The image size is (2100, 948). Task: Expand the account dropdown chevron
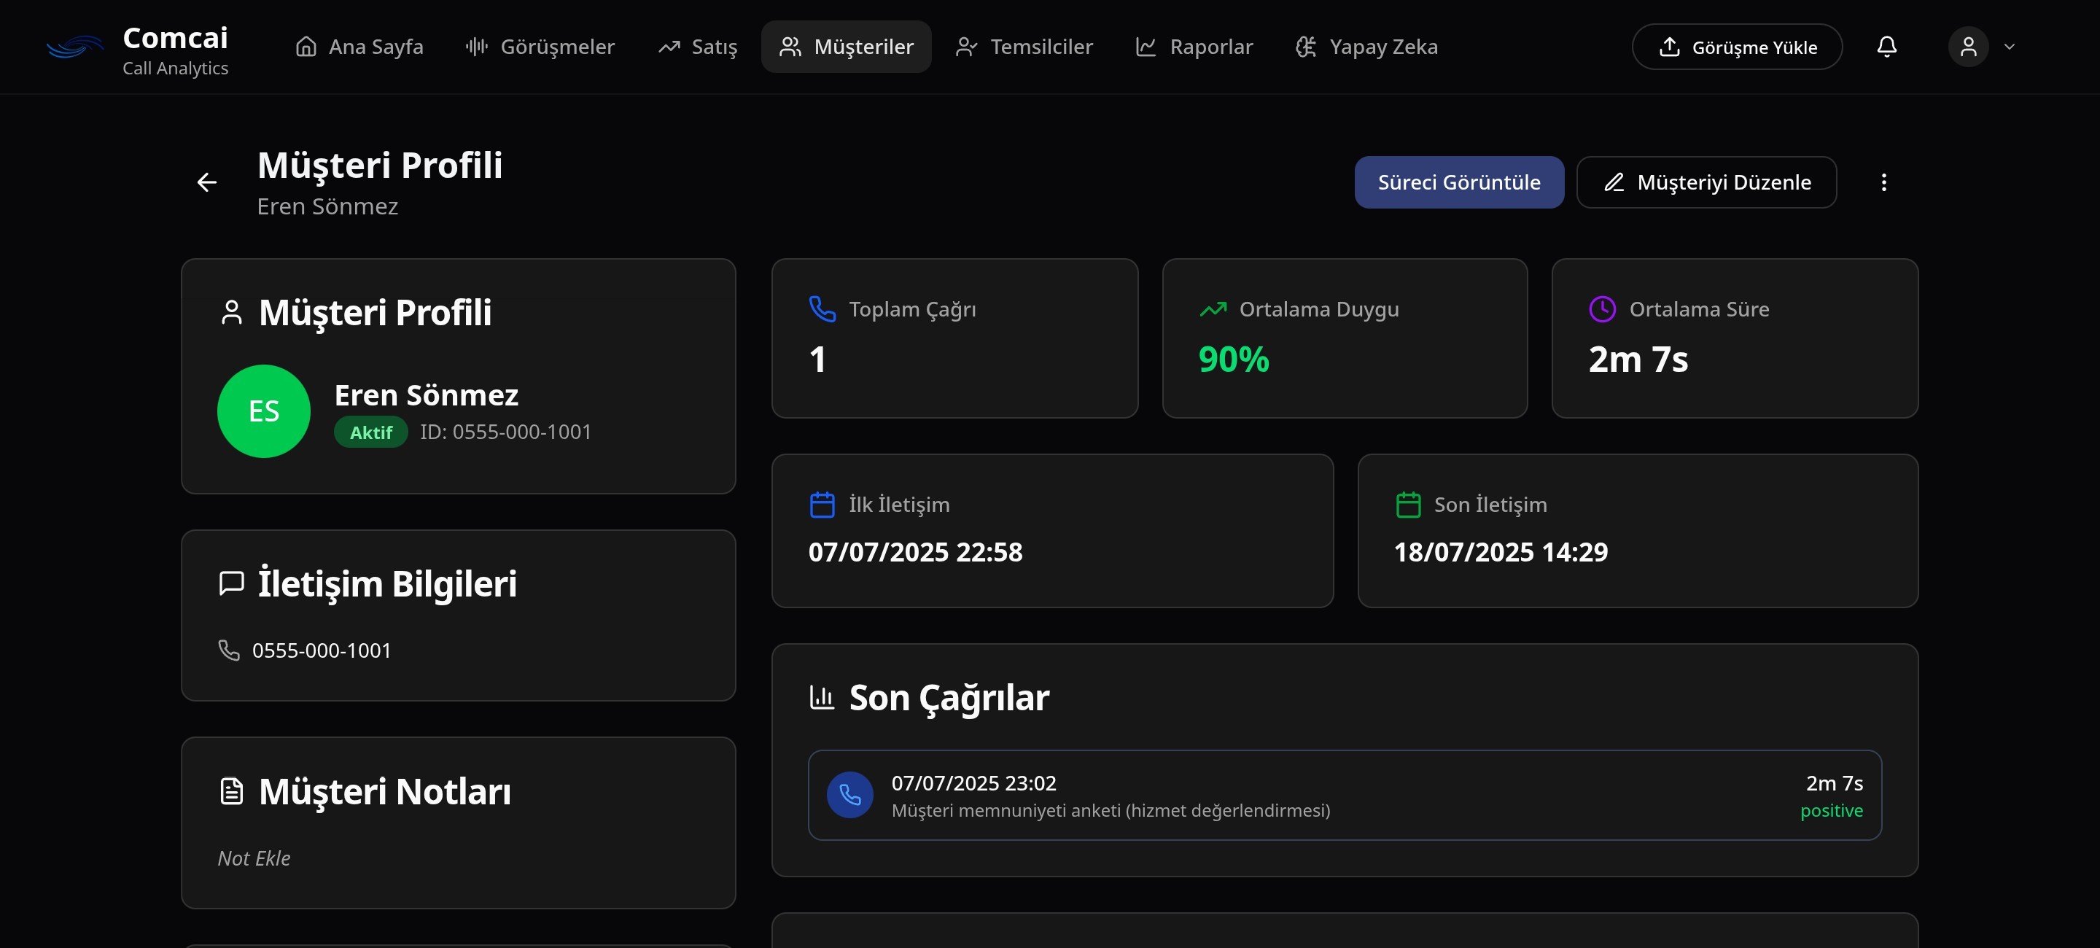[x=2010, y=47]
